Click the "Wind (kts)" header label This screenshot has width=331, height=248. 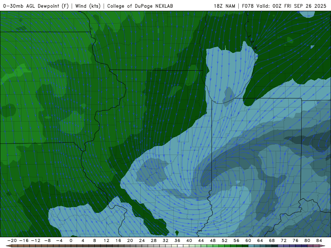(88, 6)
